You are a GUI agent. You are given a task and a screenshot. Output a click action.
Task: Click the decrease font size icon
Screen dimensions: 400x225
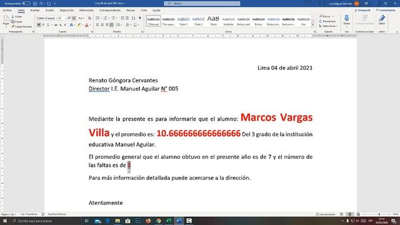(x=74, y=18)
